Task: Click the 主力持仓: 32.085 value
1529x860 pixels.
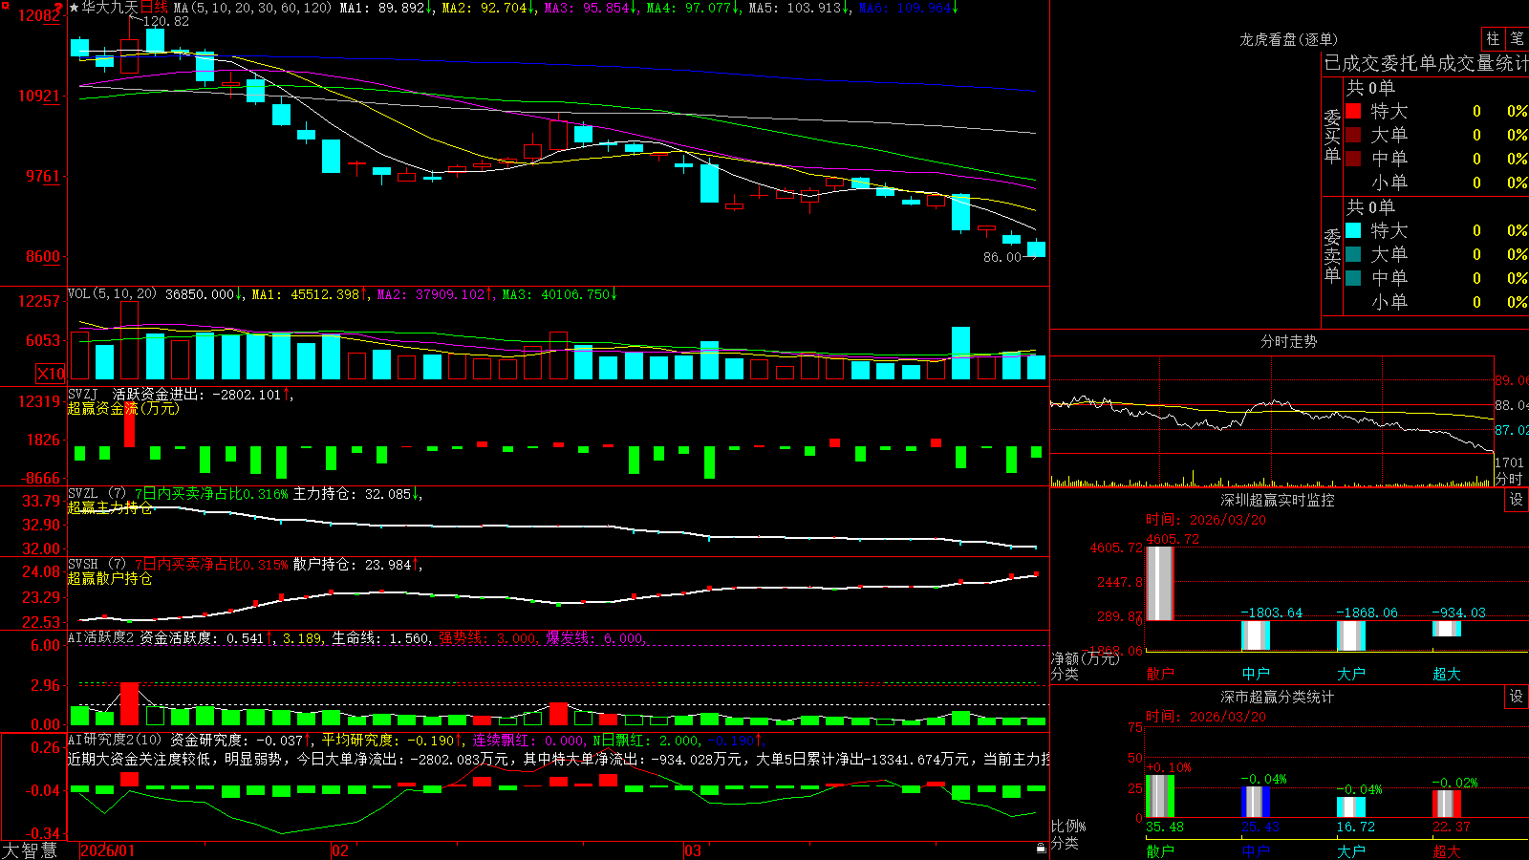Action: [352, 494]
